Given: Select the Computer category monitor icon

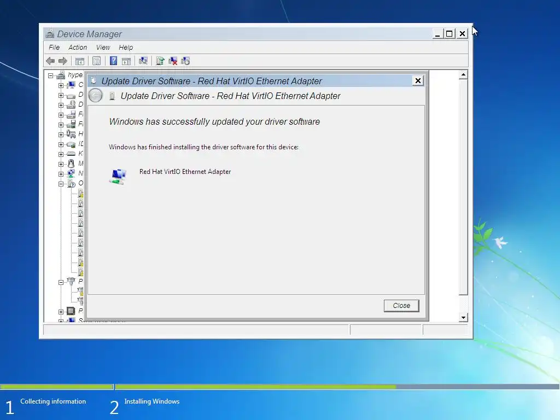Looking at the screenshot, I should coord(71,85).
